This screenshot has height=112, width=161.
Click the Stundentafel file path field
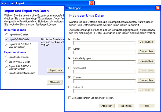tap(104, 72)
